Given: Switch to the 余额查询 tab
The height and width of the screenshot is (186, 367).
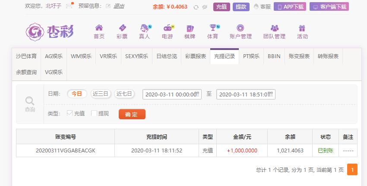Looking at the screenshot, I should pos(26,72).
